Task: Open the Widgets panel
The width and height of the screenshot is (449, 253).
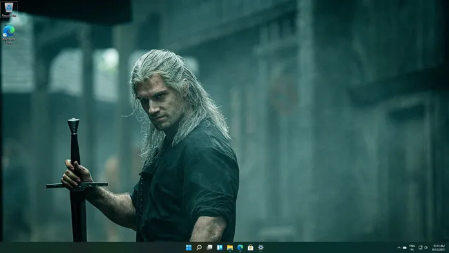Action: click(219, 248)
